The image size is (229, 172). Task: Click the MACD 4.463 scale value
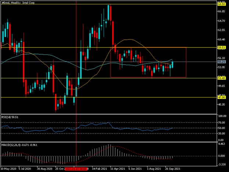point(222,144)
